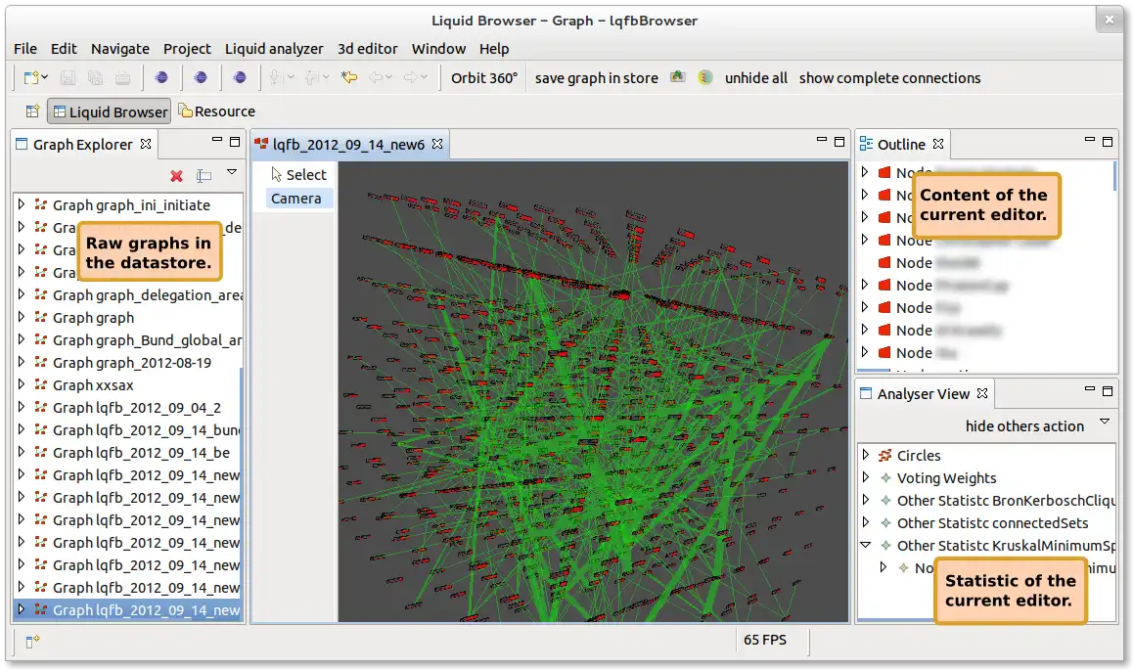
Task: Click the Open Perspective icon
Action: pos(32,112)
